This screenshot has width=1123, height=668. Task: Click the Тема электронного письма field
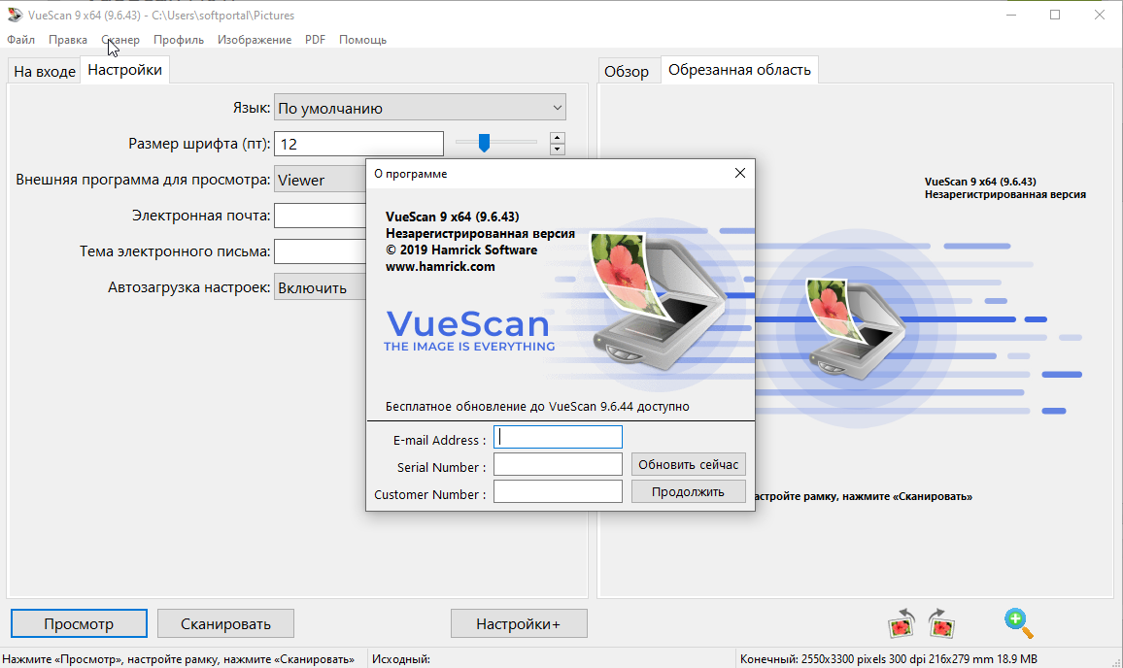pyautogui.click(x=321, y=251)
